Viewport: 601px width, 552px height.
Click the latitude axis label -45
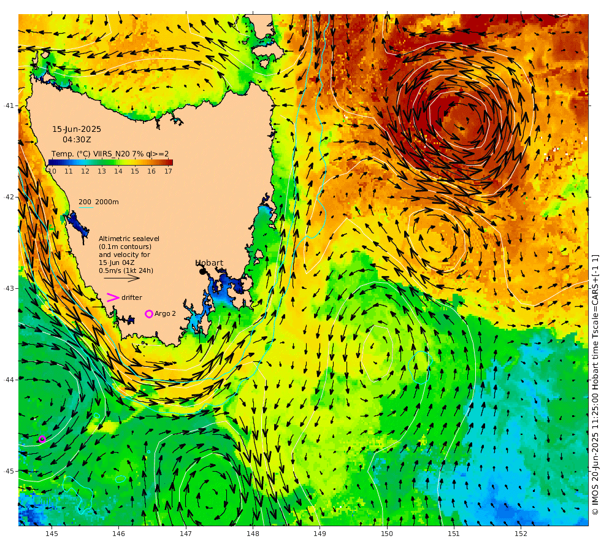pos(8,471)
